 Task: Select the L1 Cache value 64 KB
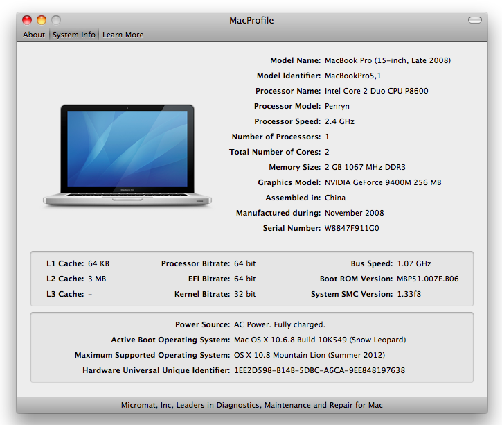(98, 263)
